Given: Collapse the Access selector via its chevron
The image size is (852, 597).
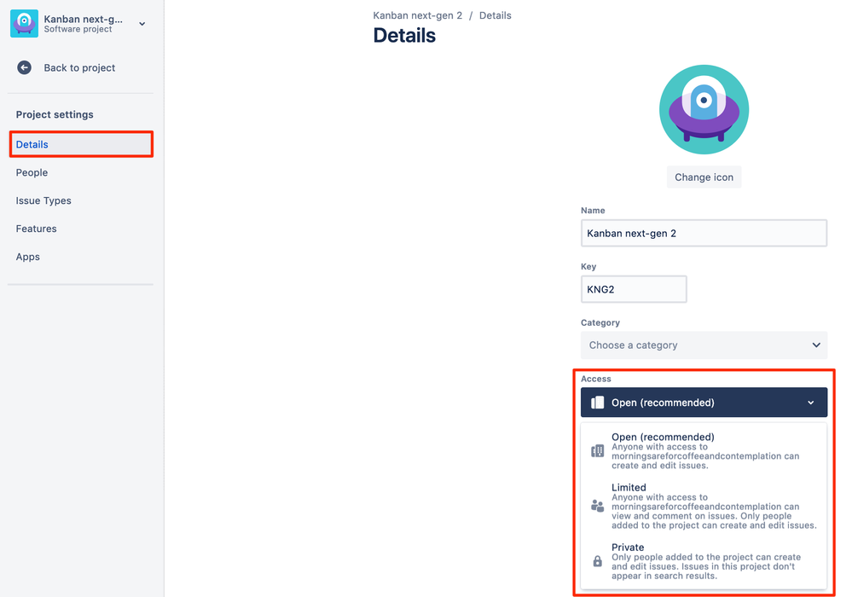Looking at the screenshot, I should 813,402.
